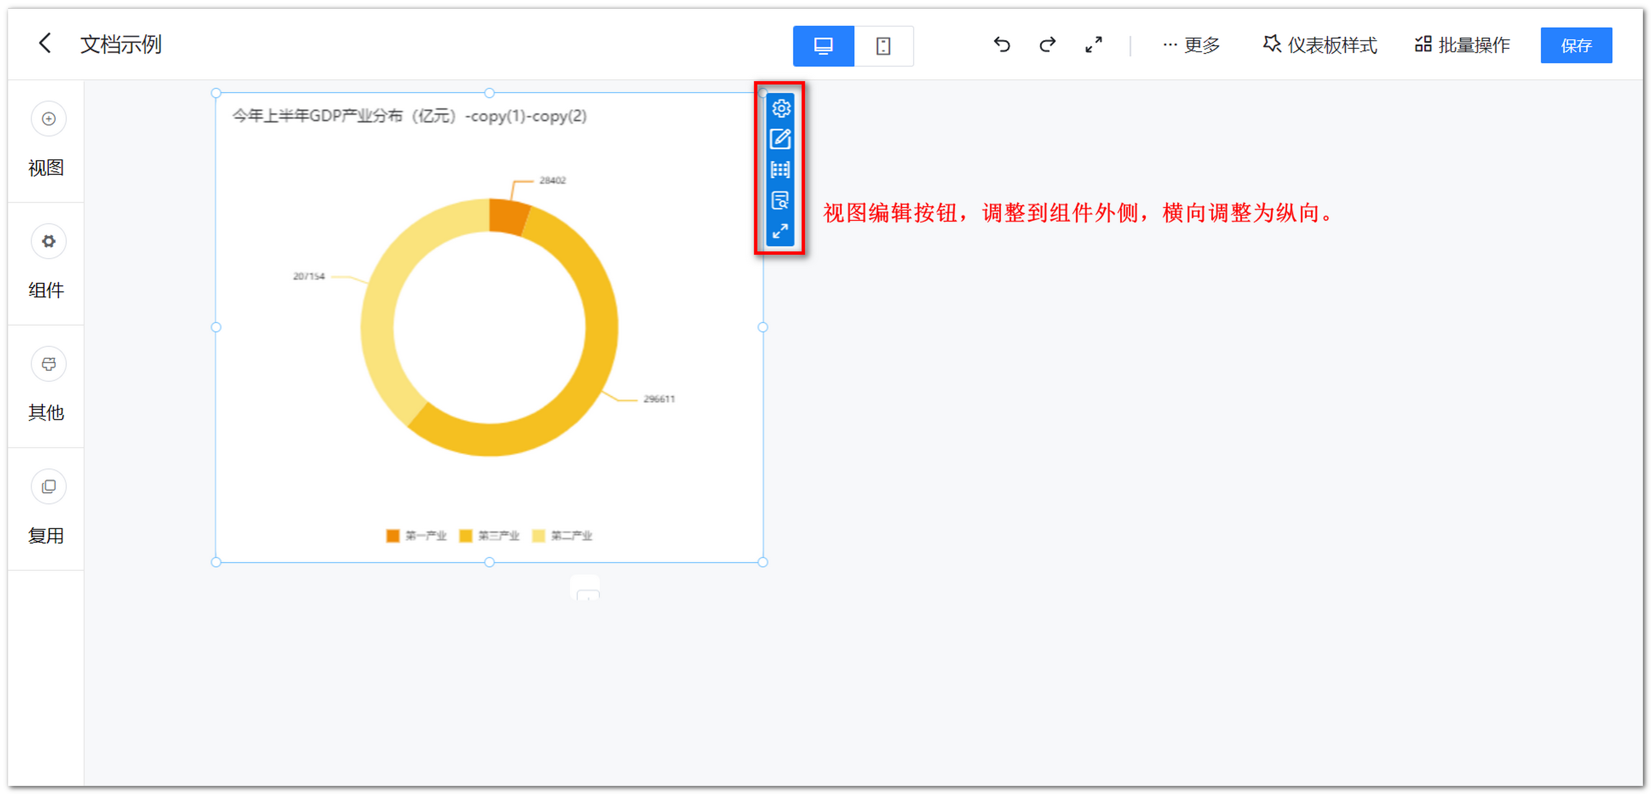Enter fullscreen from top toolbar
This screenshot has width=1651, height=794.
click(1093, 44)
